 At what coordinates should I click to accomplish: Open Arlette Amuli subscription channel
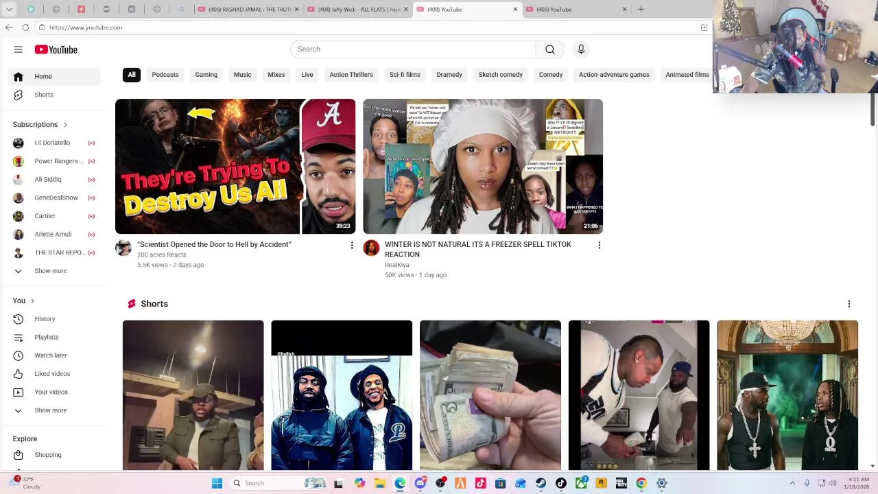(x=54, y=235)
